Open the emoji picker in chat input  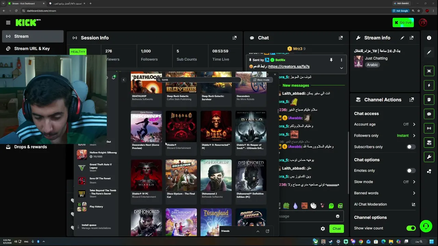click(x=337, y=216)
